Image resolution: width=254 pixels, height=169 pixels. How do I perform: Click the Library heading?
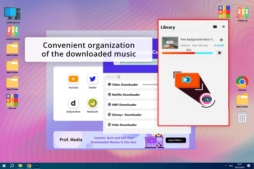168,27
